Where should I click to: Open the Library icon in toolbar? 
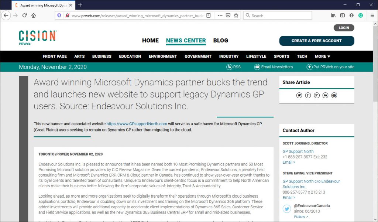[333, 16]
